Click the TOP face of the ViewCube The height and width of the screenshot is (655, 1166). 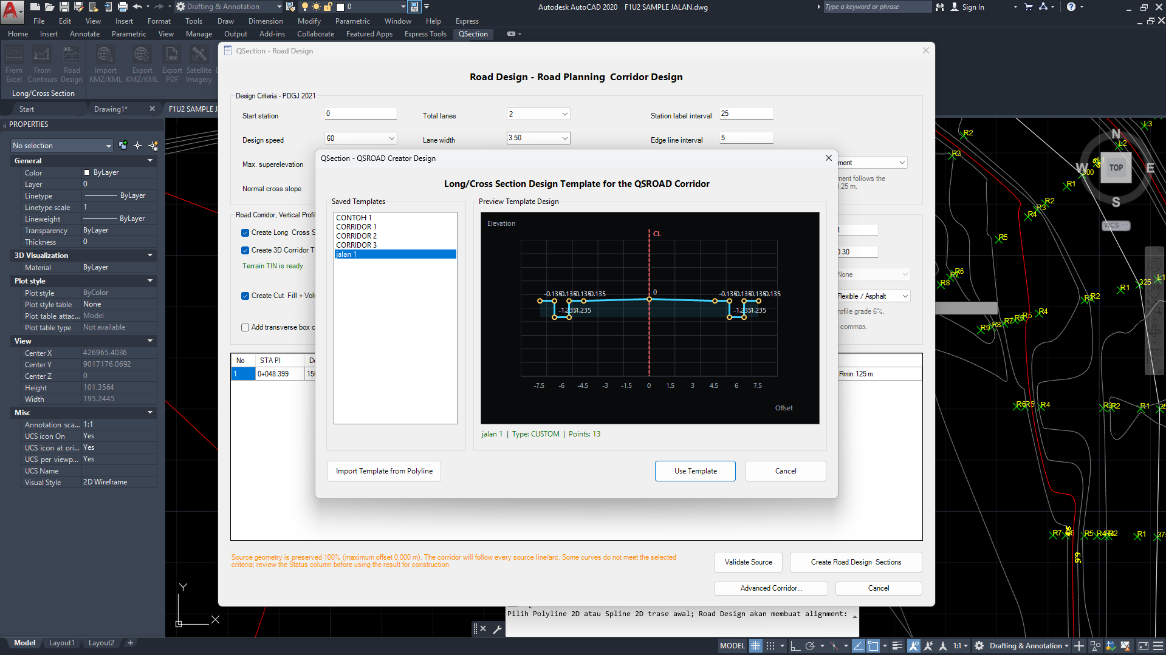pyautogui.click(x=1116, y=168)
